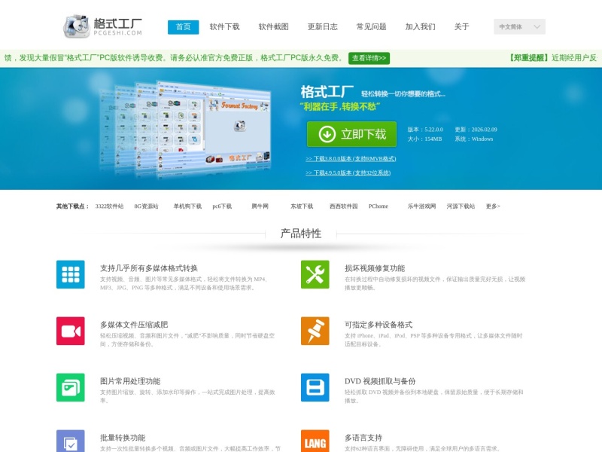Screen dimensions: 602x452
Task: Open 东坡下载 mirror link
Action: point(302,206)
